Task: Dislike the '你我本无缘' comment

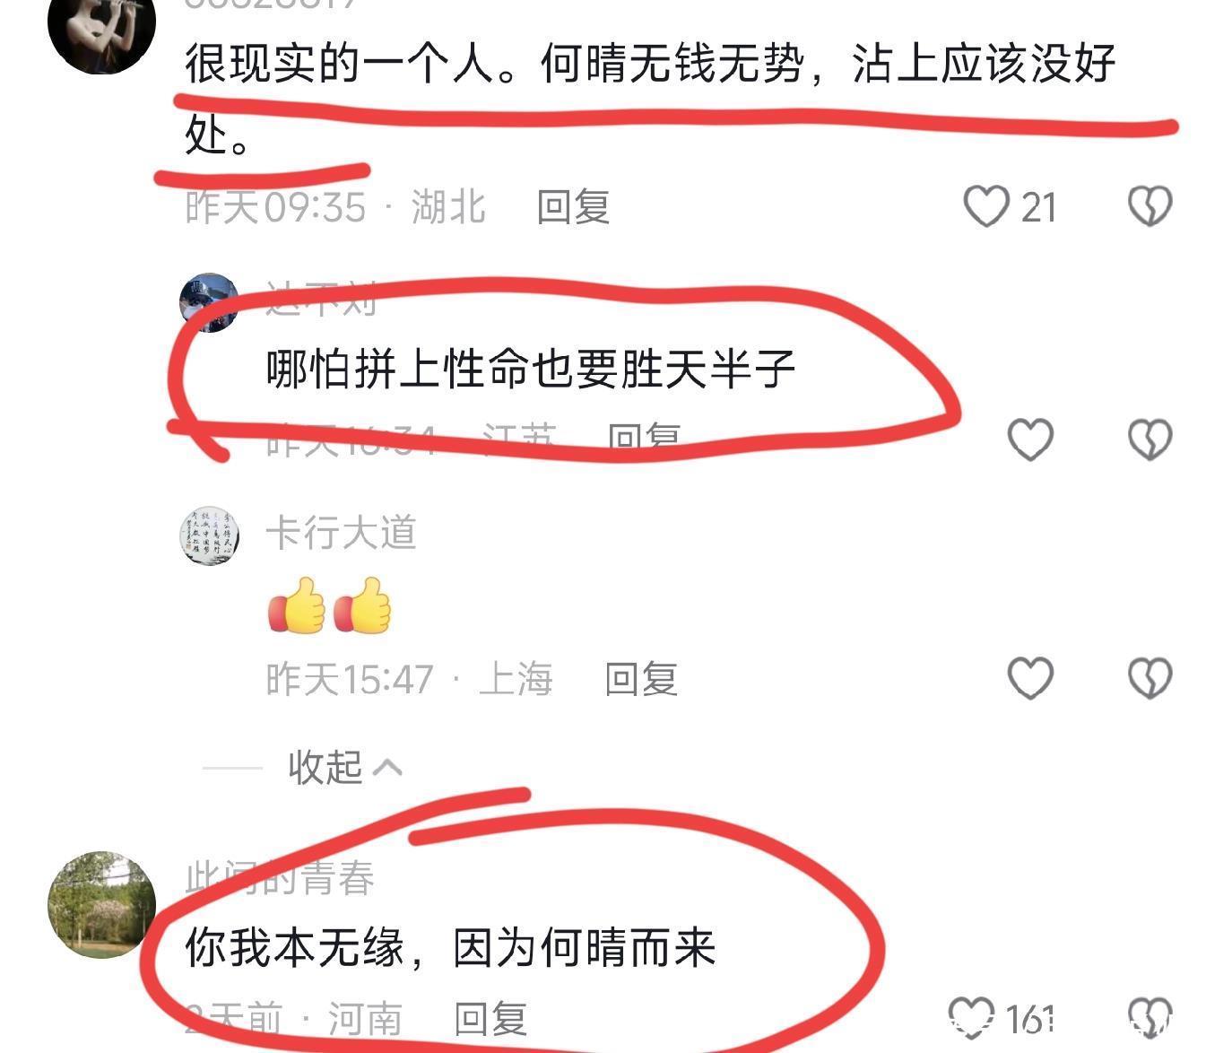Action: (1150, 1019)
